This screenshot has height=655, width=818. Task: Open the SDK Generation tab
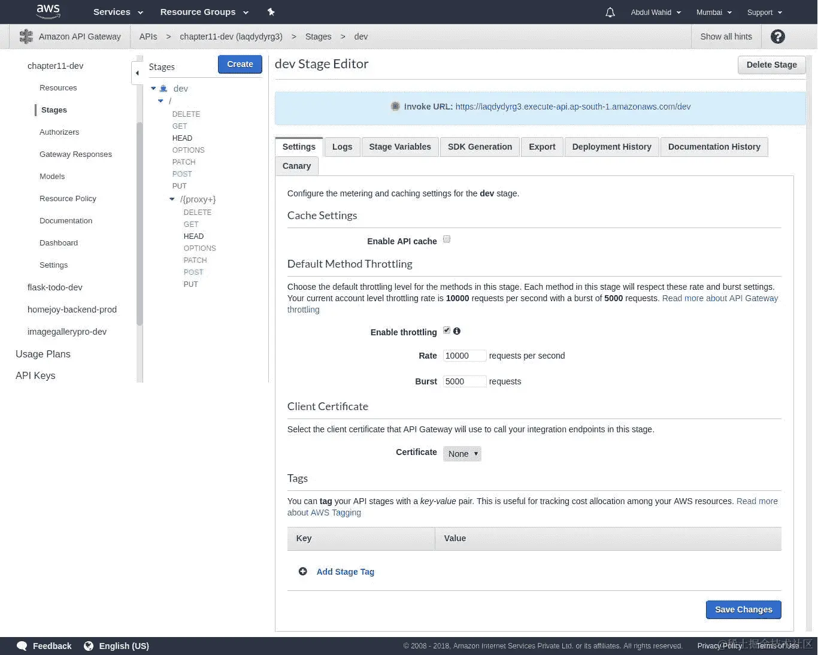tap(480, 147)
